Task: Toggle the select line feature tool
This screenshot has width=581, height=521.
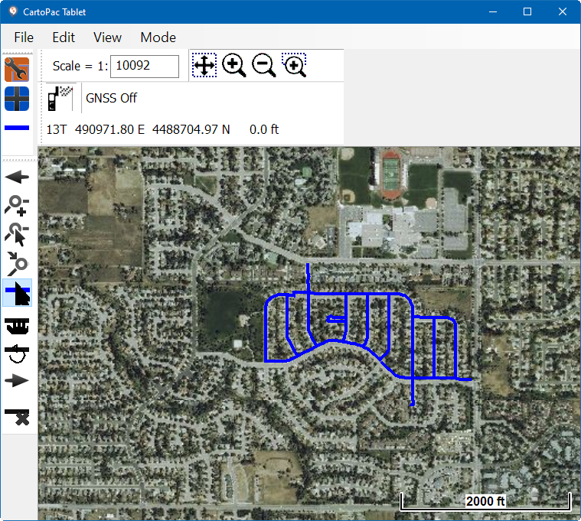Action: [x=17, y=293]
